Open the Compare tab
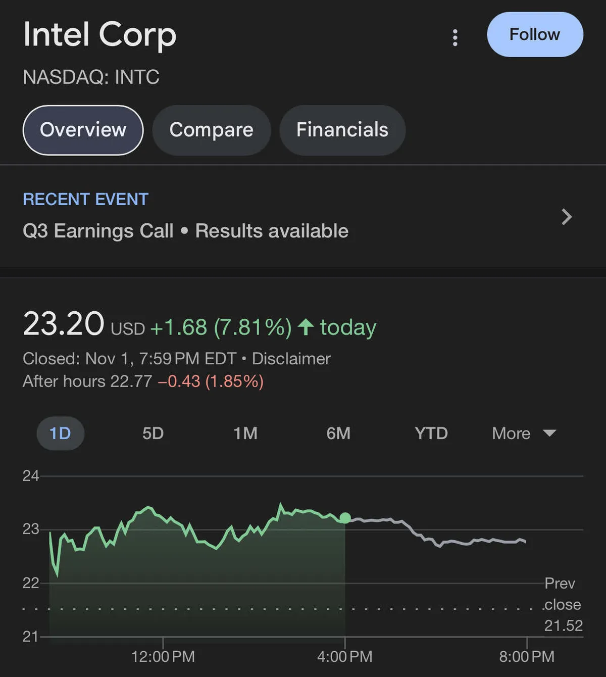The width and height of the screenshot is (606, 677). tap(211, 130)
